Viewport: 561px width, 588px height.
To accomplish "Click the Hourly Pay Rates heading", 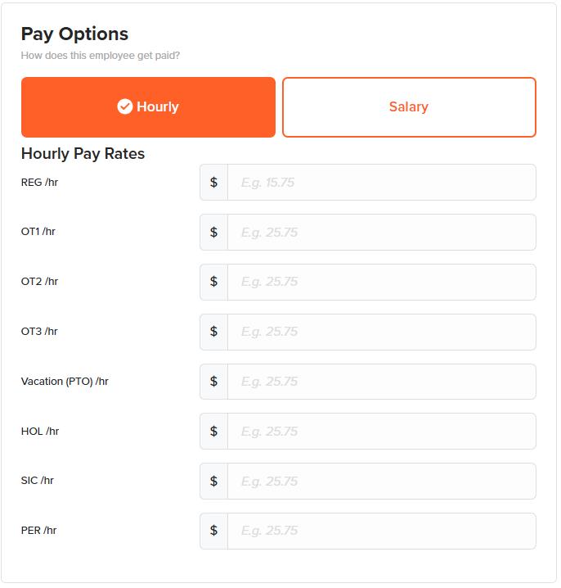I will [83, 155].
